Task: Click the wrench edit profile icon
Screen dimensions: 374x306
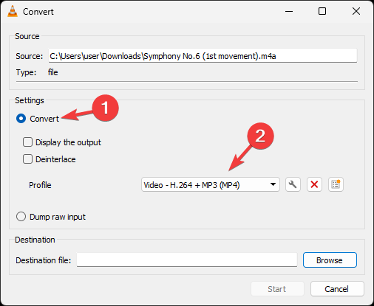Action: (x=293, y=184)
